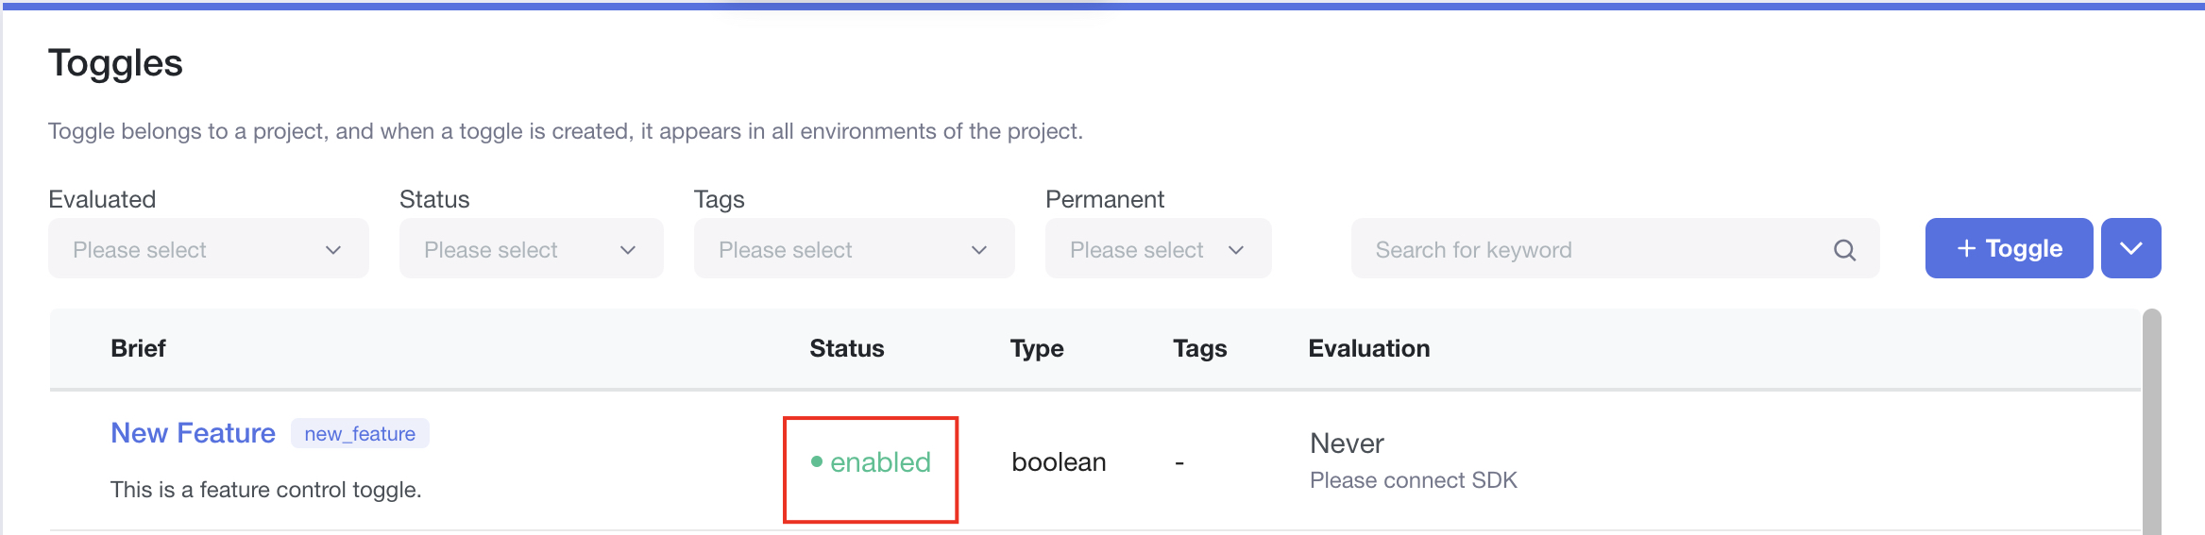Click the enabled status indicator

click(880, 462)
